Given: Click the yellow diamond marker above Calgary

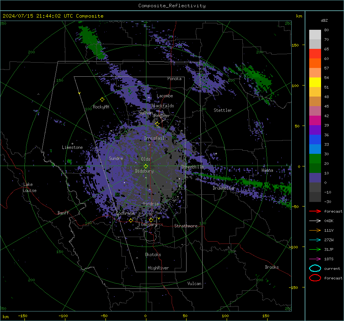Looking at the screenshot, I should (151, 220).
